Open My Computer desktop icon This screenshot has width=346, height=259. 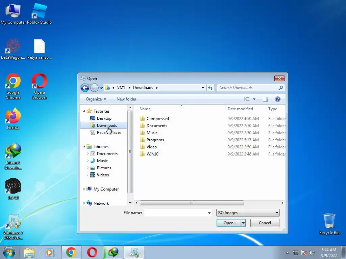click(13, 13)
